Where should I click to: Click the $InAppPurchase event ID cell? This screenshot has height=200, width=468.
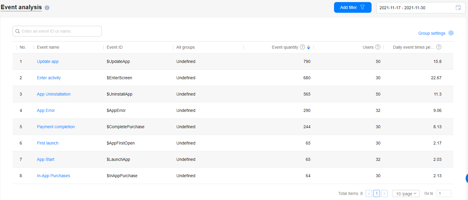point(122,176)
